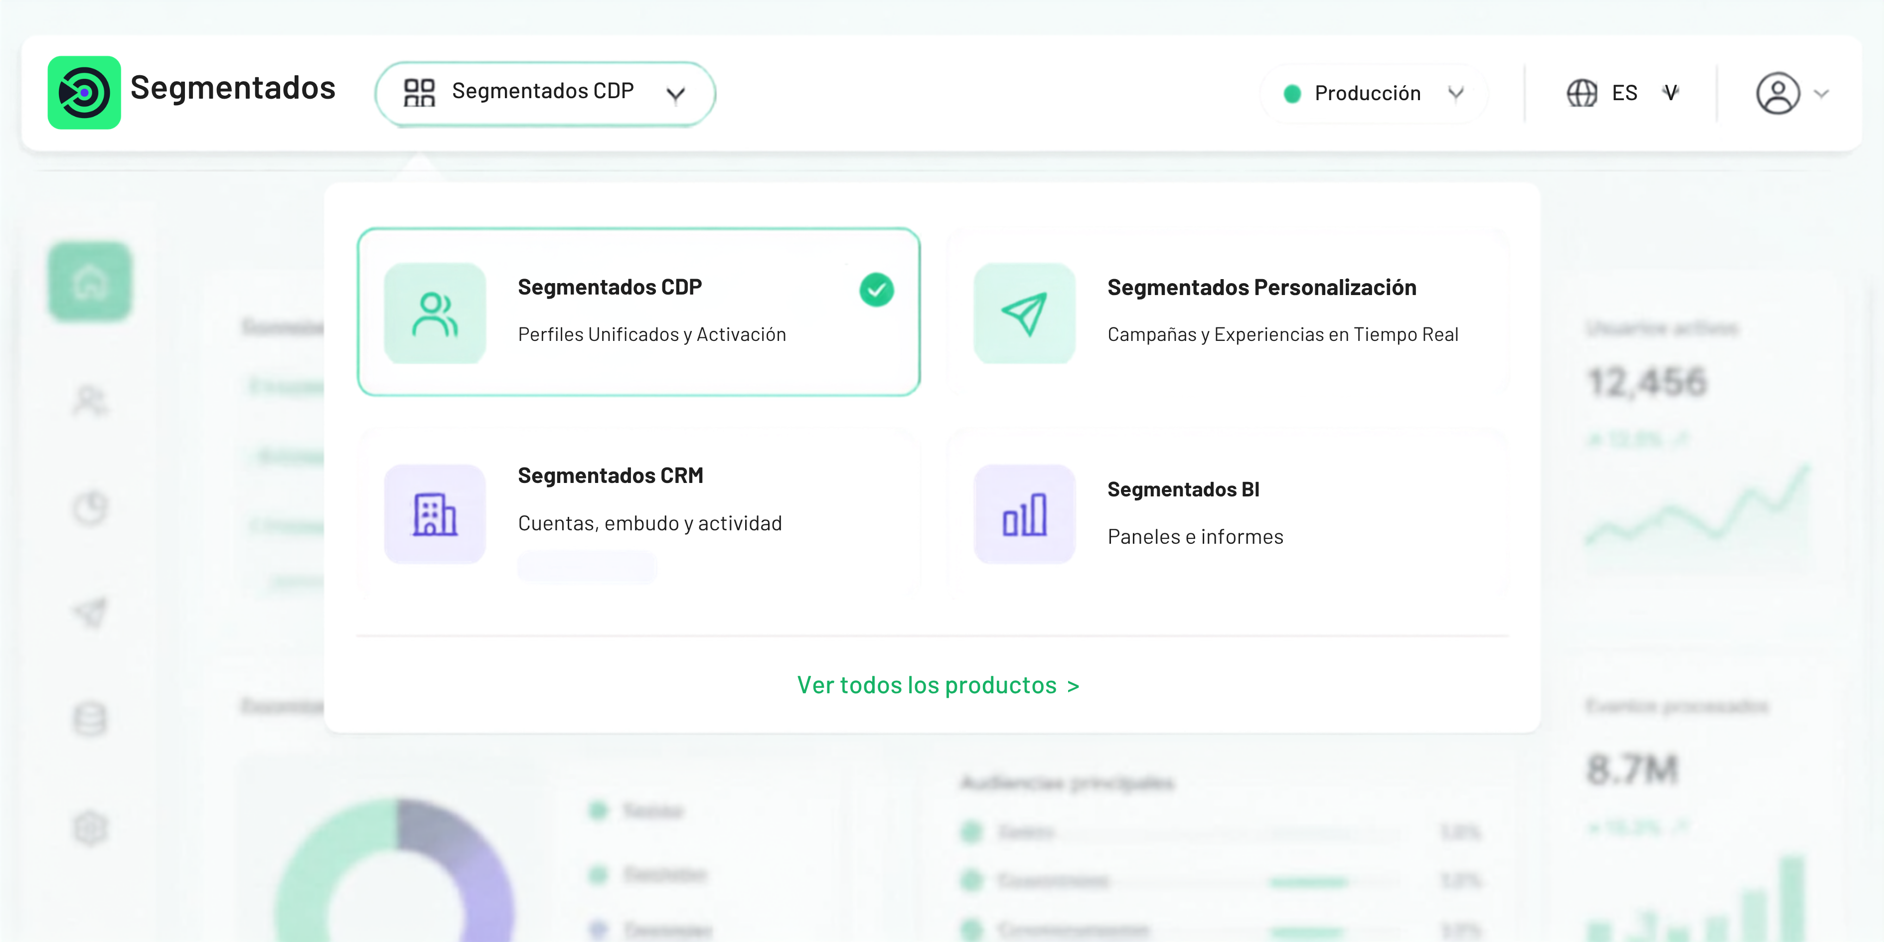Screen dimensions: 1884x942
Task: Open the settings gear icon in sidebar
Action: pyautogui.click(x=90, y=828)
